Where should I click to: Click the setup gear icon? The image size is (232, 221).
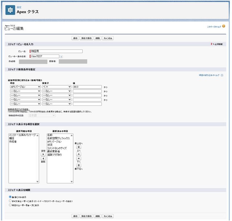[x=10, y=10]
